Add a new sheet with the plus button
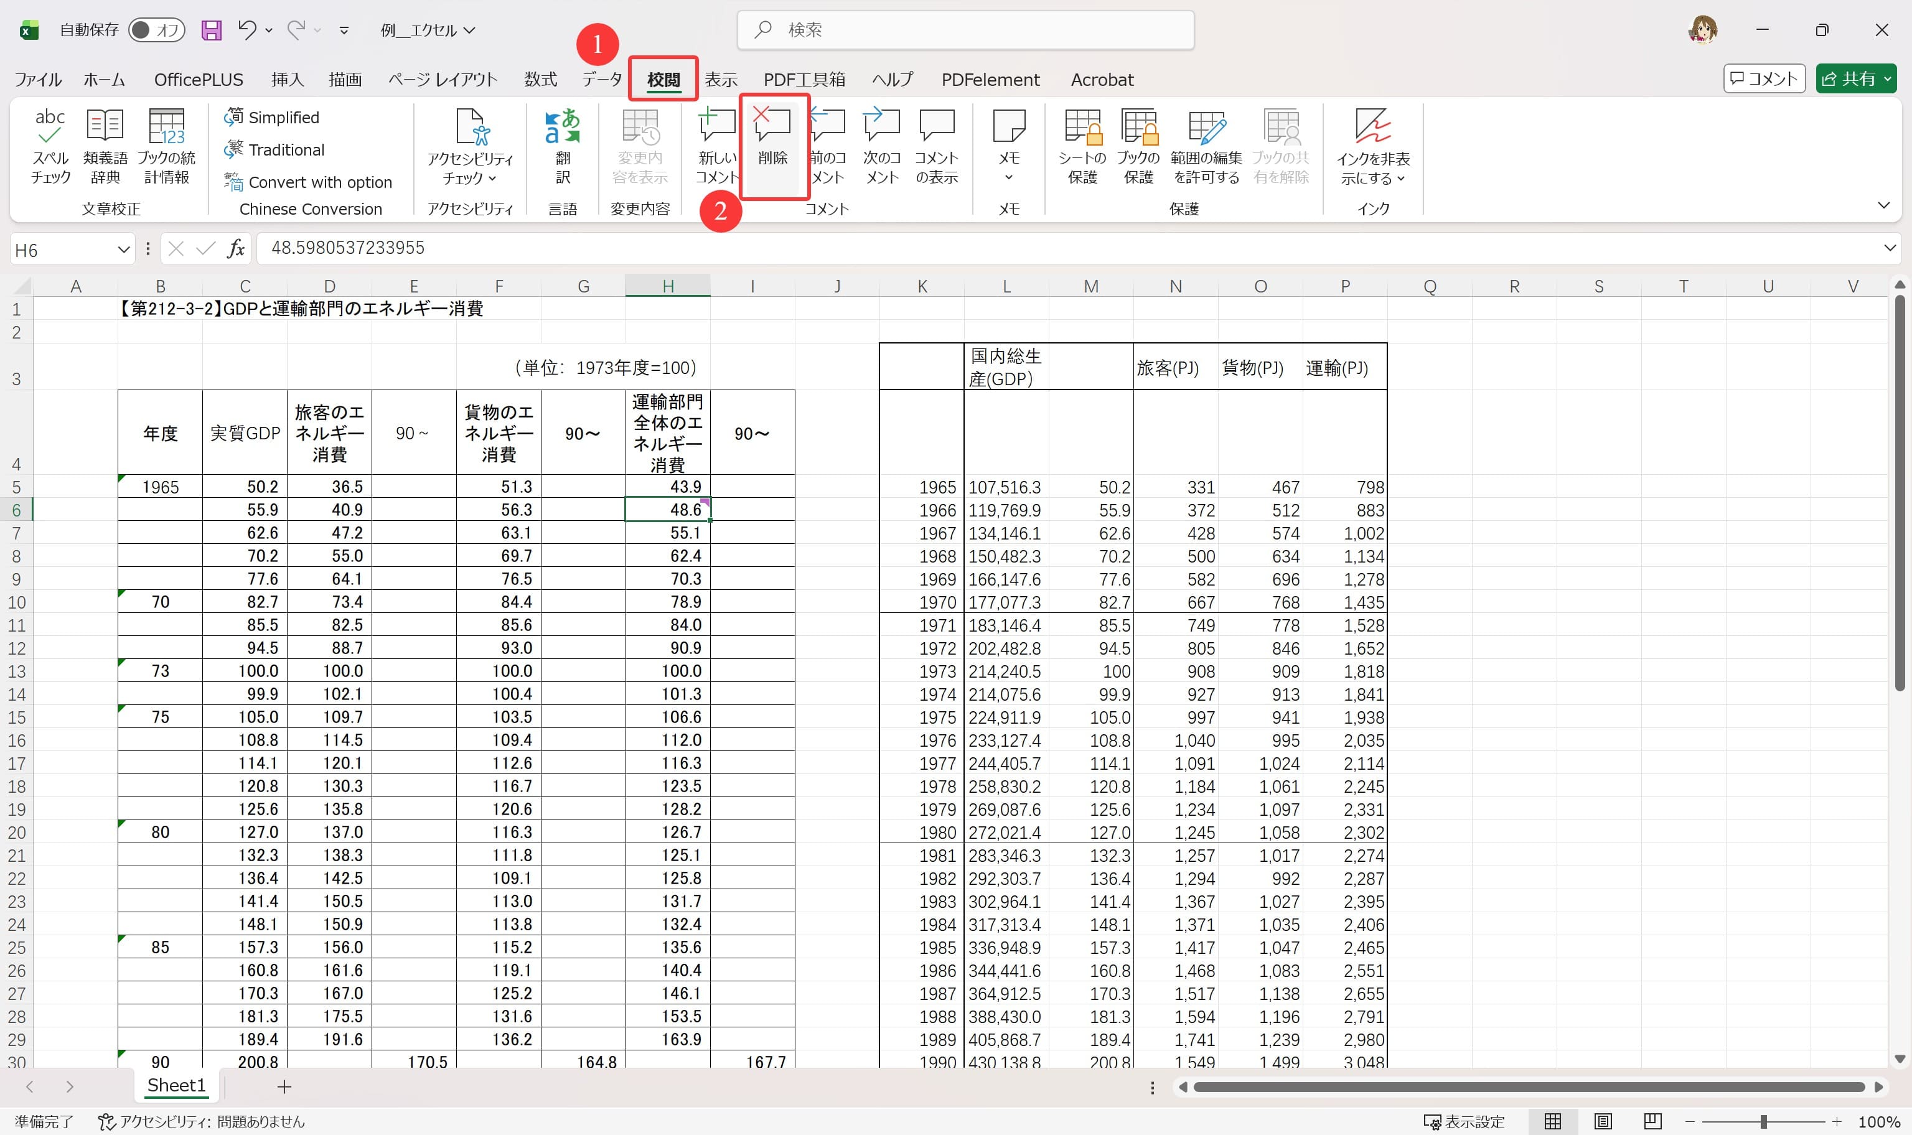1912x1135 pixels. (x=284, y=1086)
